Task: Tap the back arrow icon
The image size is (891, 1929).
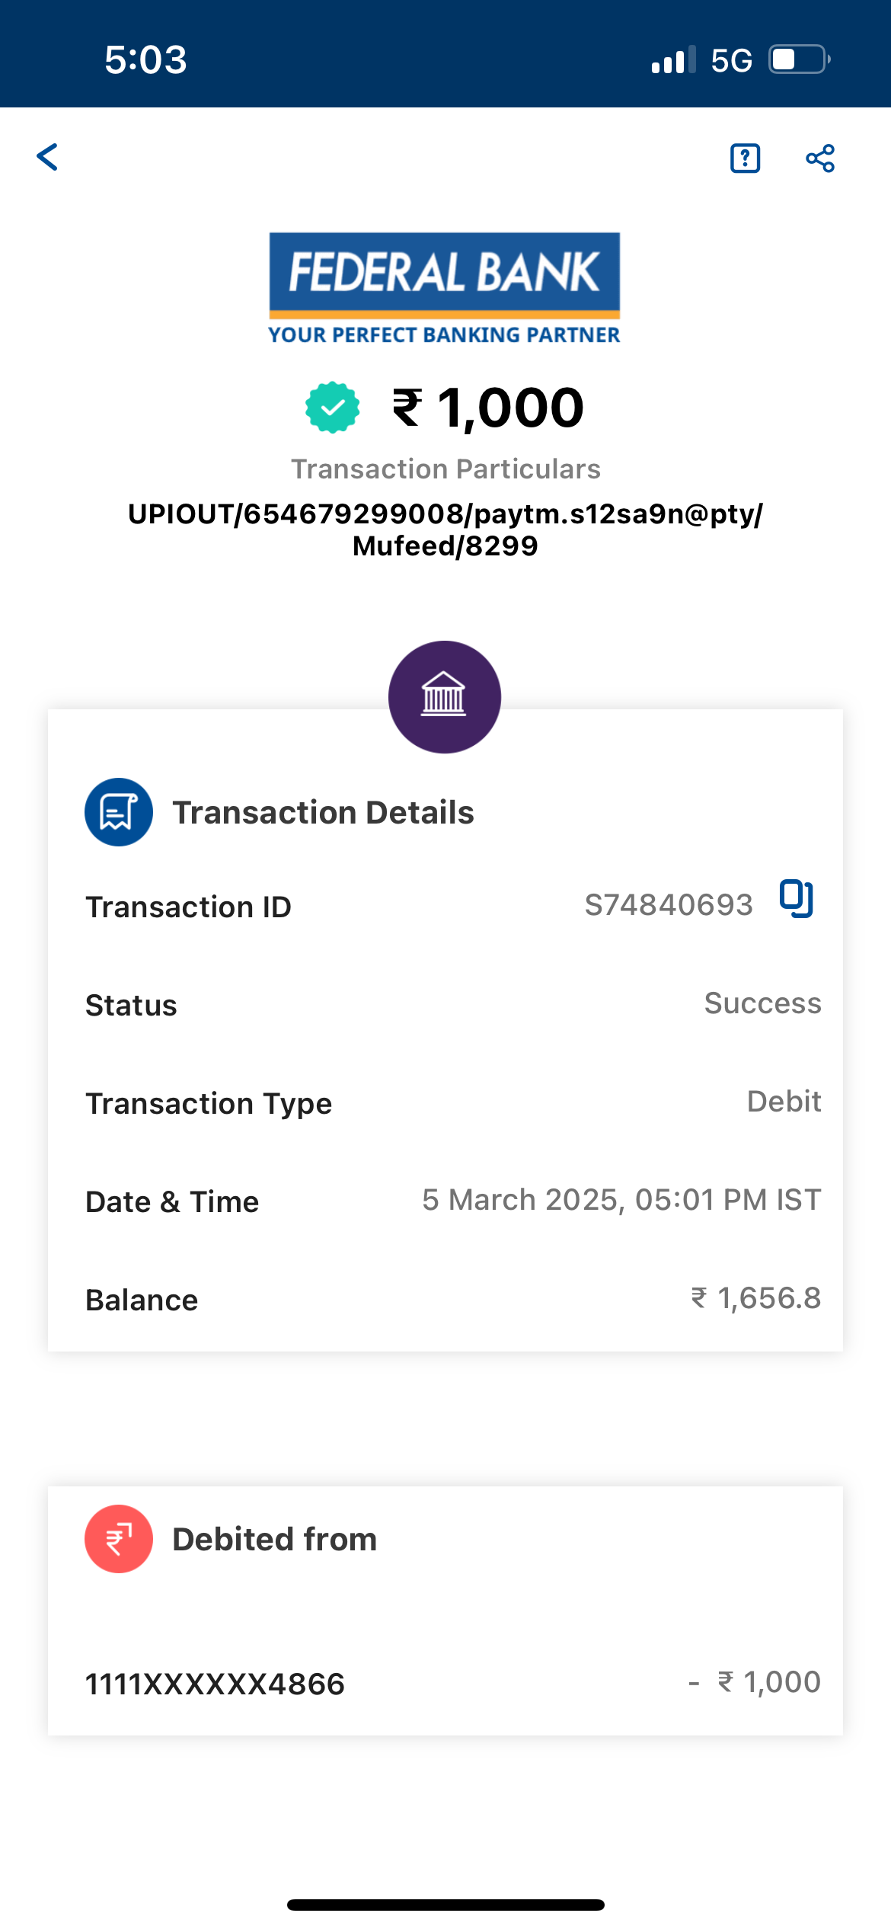Action: [47, 157]
